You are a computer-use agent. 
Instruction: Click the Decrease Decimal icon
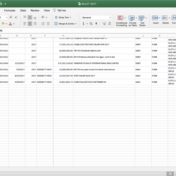(x=109, y=23)
